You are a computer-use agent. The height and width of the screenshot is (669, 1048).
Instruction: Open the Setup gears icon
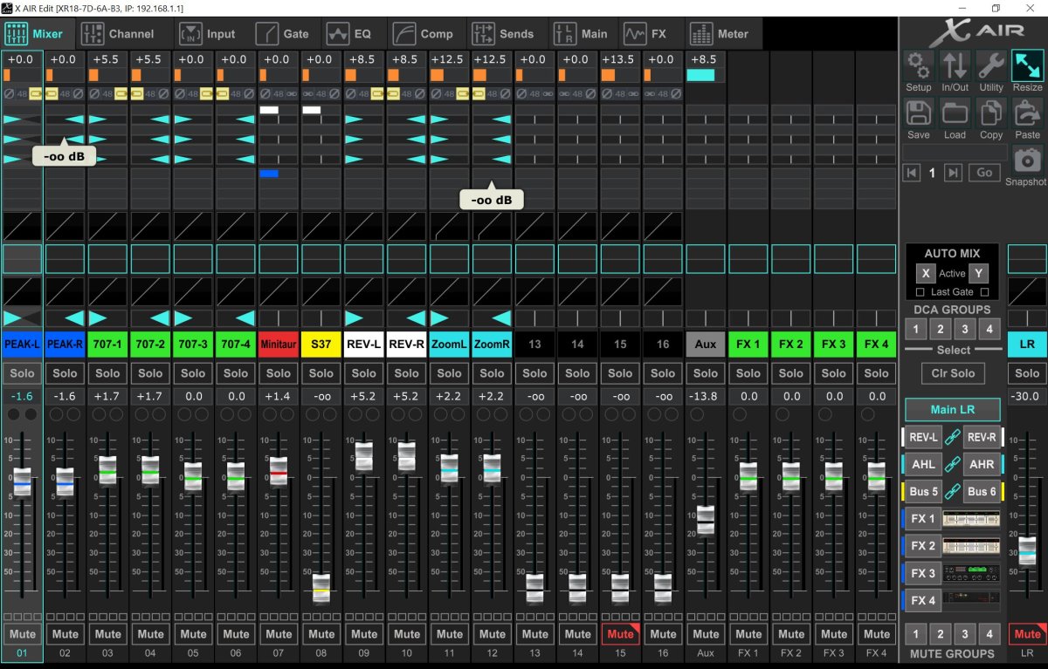(918, 65)
